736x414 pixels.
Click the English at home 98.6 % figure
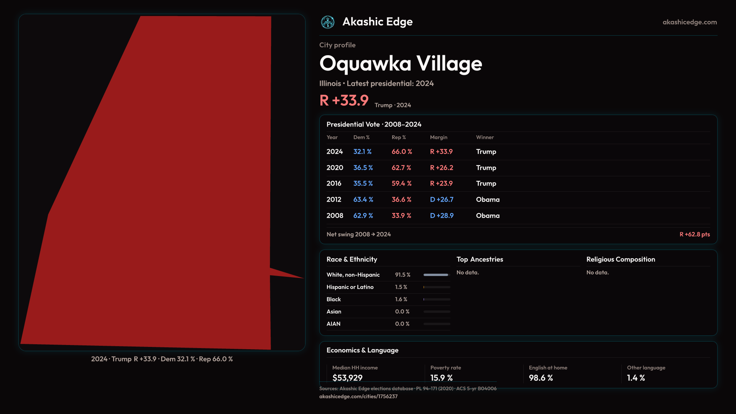pyautogui.click(x=540, y=378)
